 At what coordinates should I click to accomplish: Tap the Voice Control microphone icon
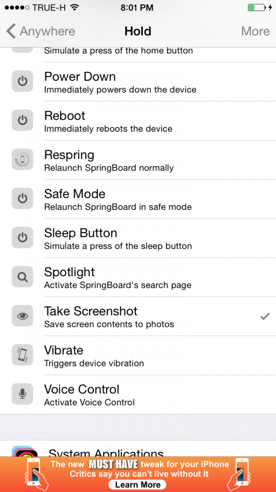click(22, 394)
